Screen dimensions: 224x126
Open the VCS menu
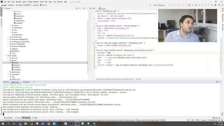pyautogui.click(x=55, y=2)
